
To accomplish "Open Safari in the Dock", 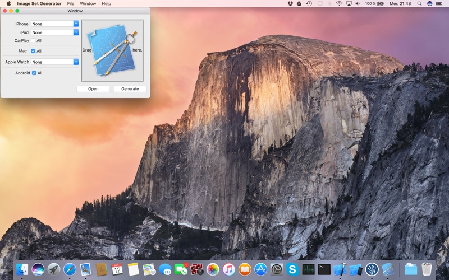I will point(70,269).
